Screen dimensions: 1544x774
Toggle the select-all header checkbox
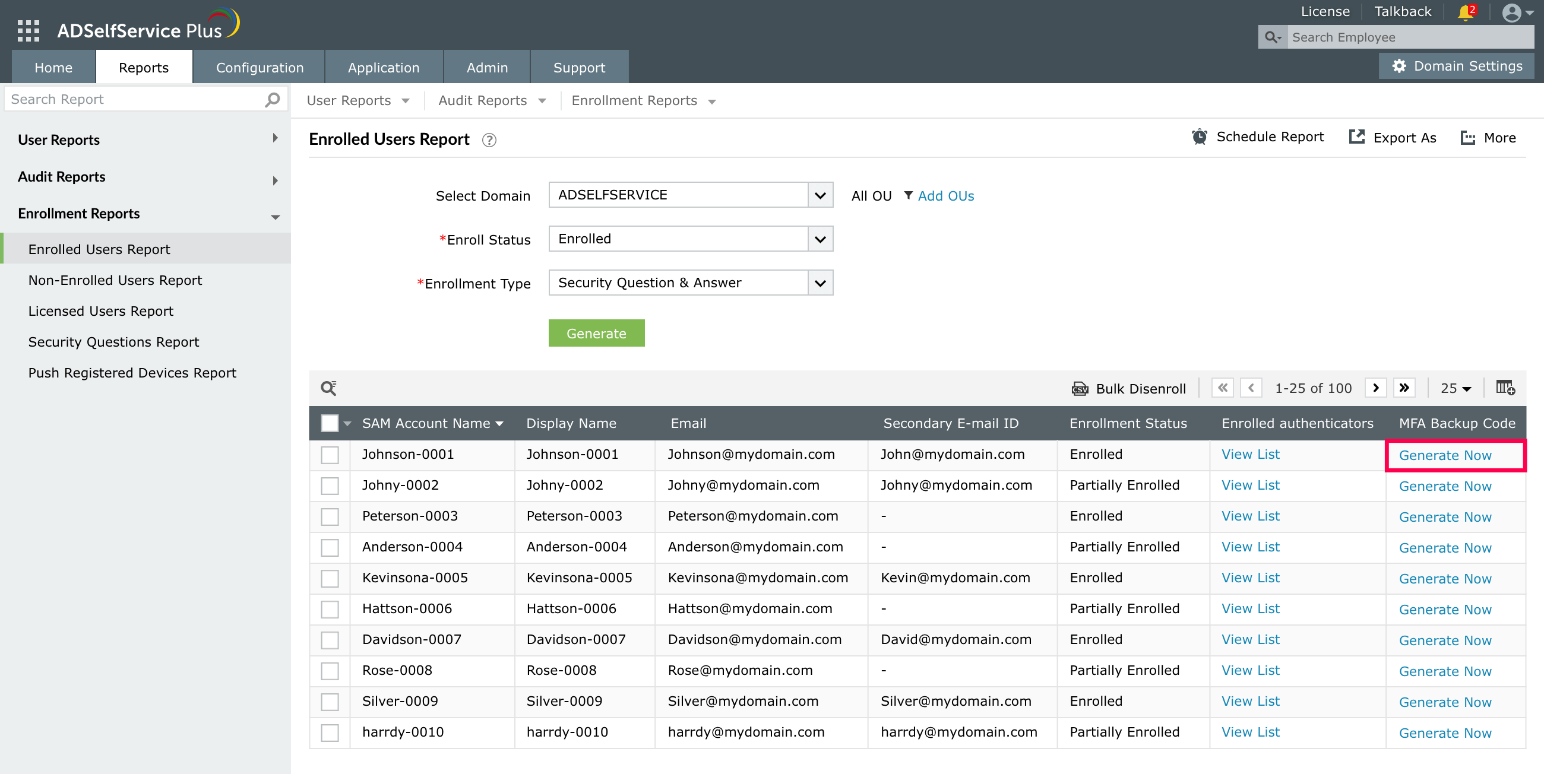coord(330,424)
